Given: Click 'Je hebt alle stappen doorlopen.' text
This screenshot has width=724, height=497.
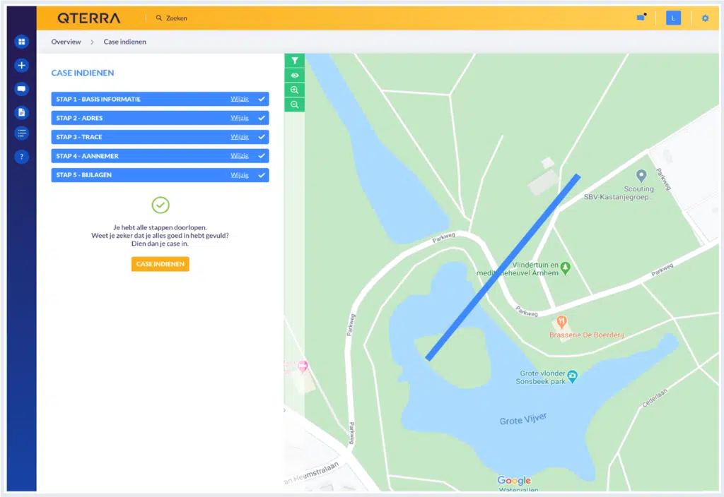Looking at the screenshot, I should 160,227.
